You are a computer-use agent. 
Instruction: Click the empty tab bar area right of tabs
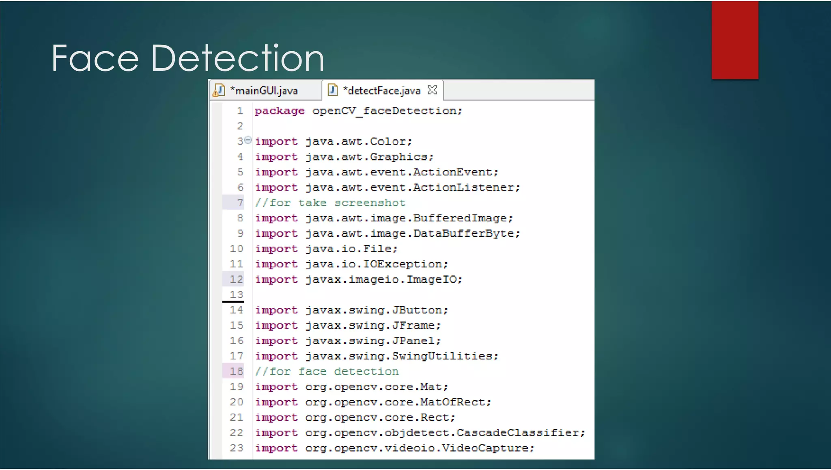pyautogui.click(x=519, y=90)
